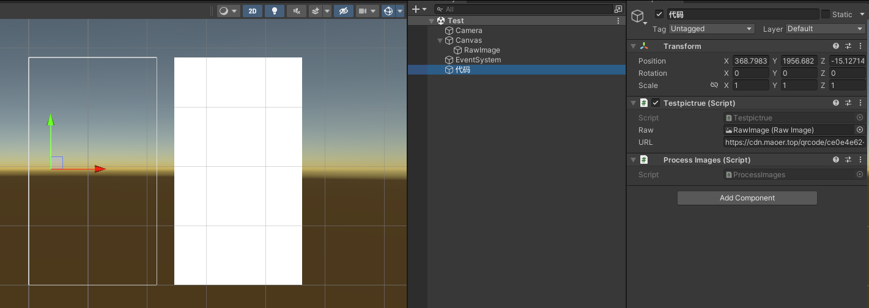Collapse the Transform component
This screenshot has height=308, width=869.
632,46
